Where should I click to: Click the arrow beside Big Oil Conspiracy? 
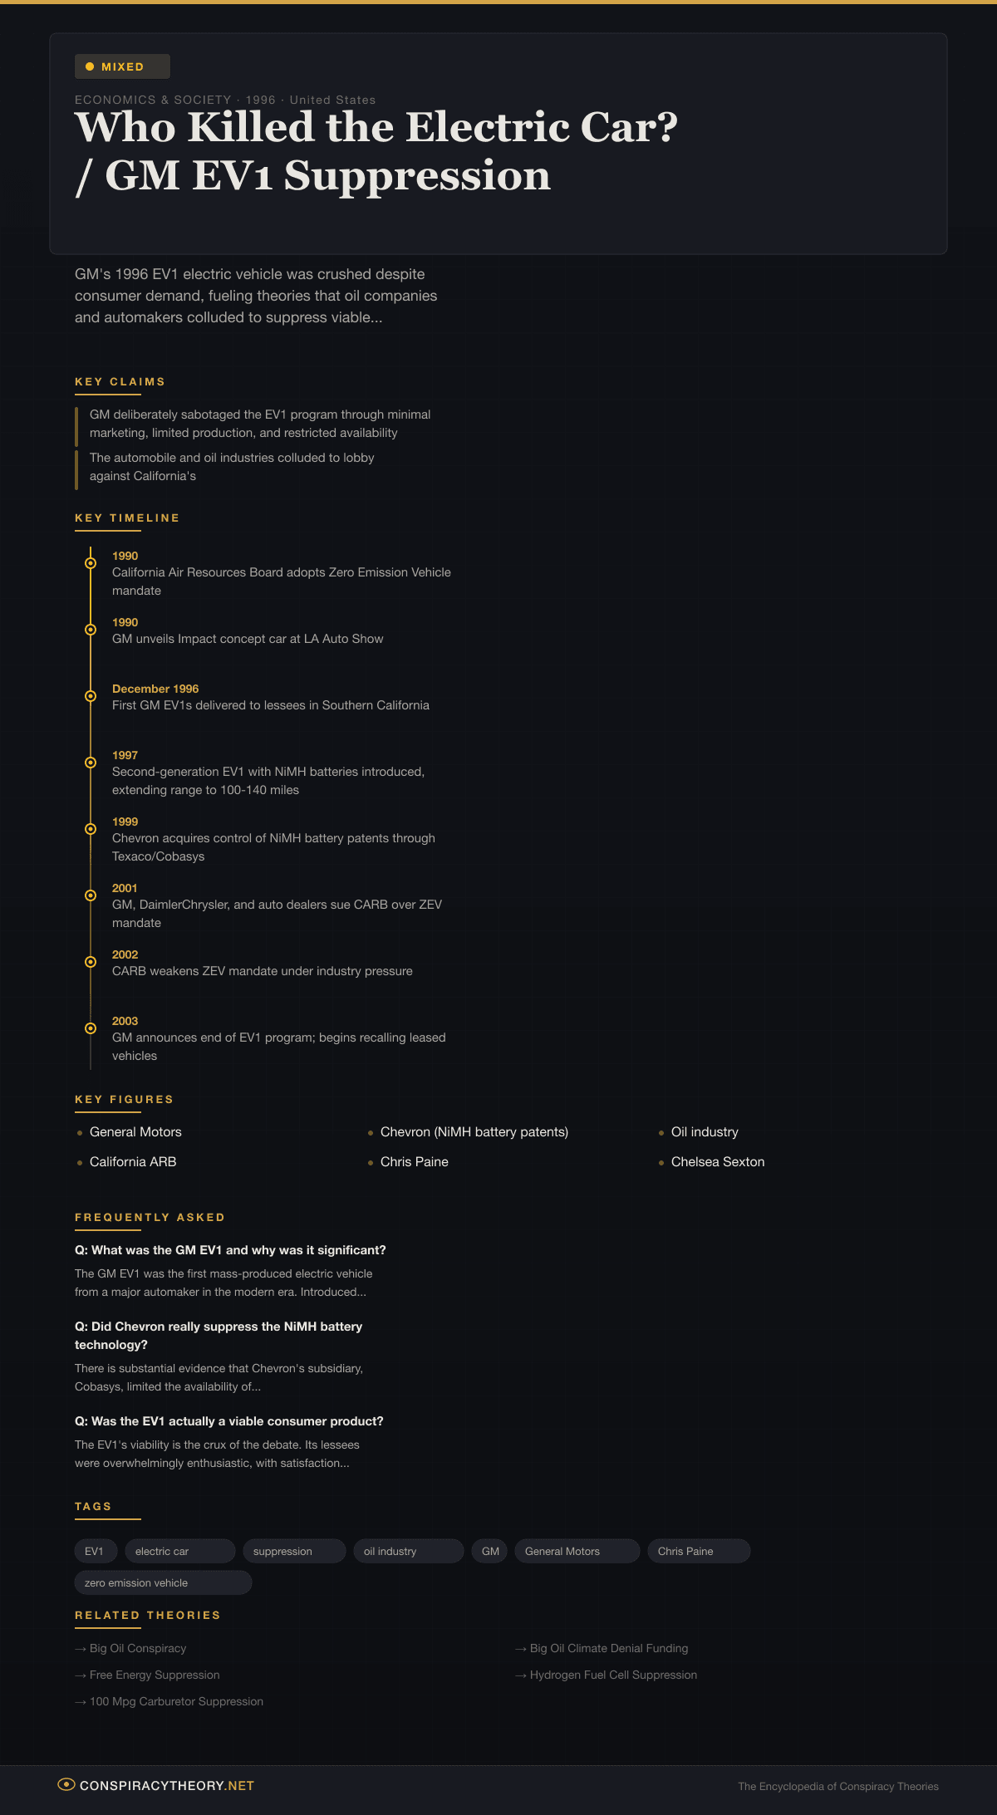click(81, 1649)
